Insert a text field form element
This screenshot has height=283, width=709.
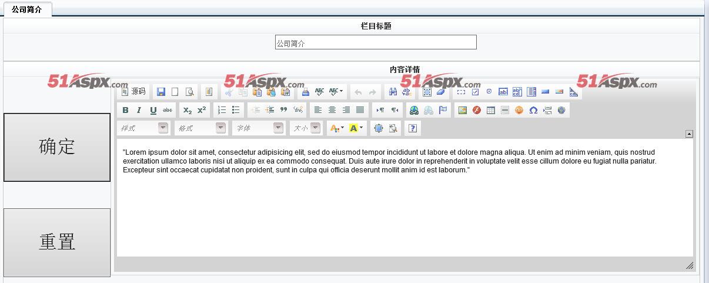tap(503, 92)
